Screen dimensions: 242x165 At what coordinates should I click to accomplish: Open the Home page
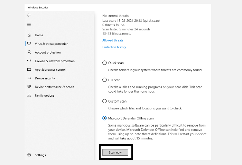pos(39,35)
